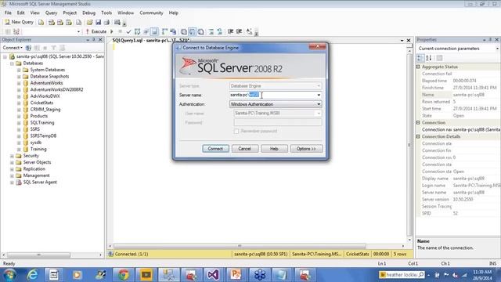Click Connect in the dialog
The width and height of the screenshot is (501, 282).
tap(215, 149)
